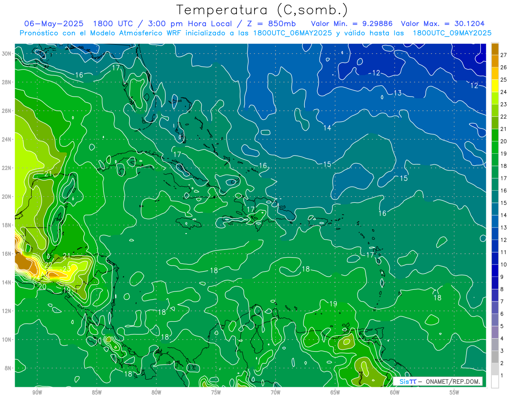515x398 pixels.
Task: Pick the legend scale label 3
Action: click(502, 351)
